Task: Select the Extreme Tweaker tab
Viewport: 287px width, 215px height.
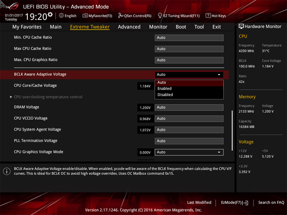Action: point(90,27)
